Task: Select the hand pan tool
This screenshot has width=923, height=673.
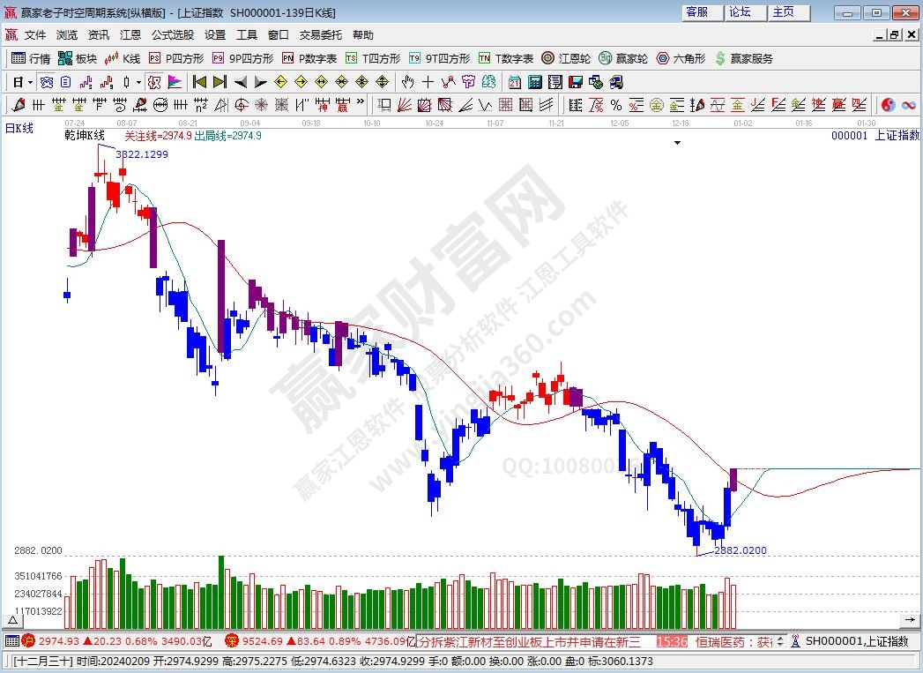Action: coord(406,82)
